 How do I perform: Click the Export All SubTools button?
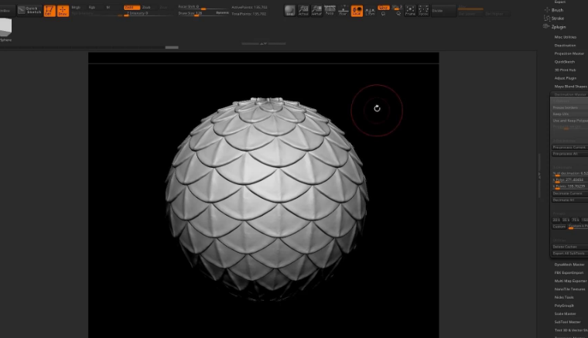569,254
